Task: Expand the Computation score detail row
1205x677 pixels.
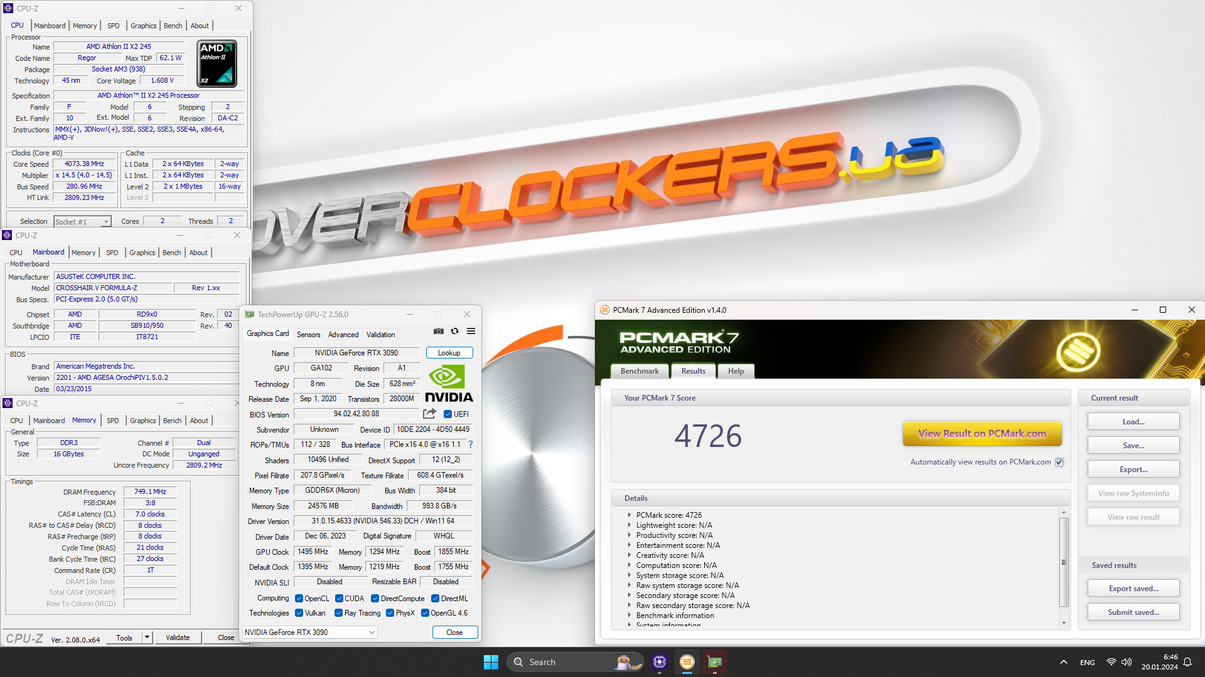Action: click(629, 565)
